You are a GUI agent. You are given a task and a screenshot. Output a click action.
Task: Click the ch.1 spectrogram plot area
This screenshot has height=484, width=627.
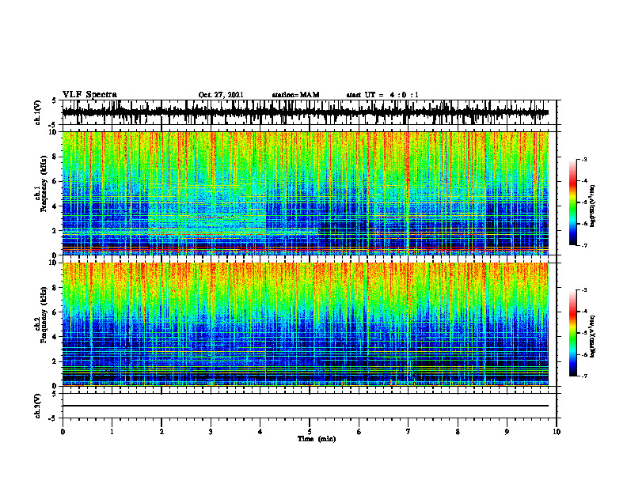tap(306, 193)
